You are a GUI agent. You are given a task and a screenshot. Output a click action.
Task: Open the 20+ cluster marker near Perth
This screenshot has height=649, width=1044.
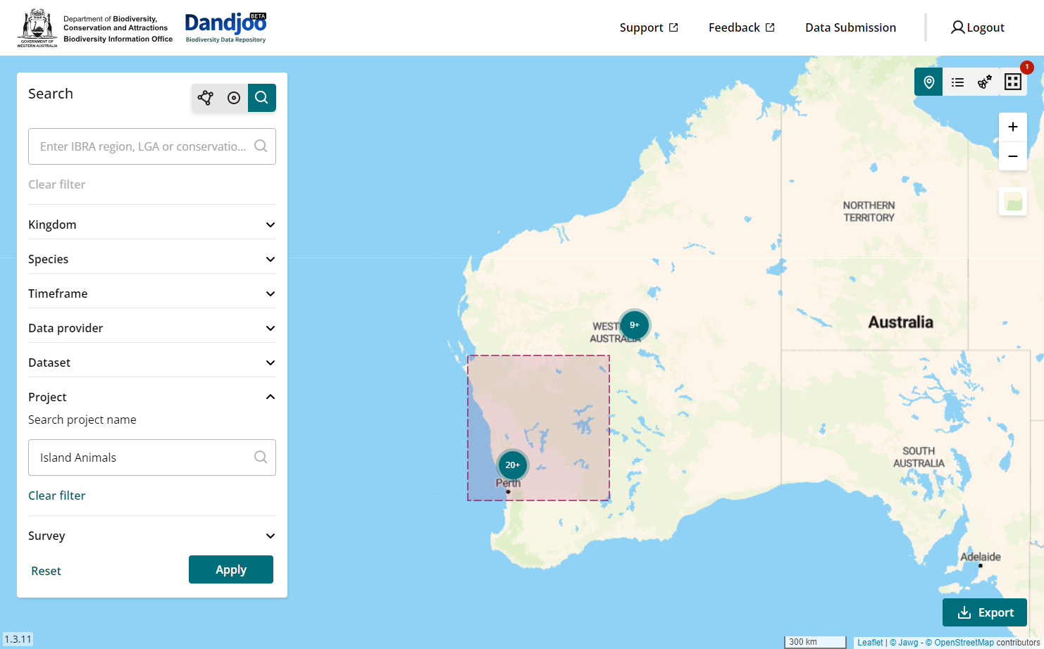pos(513,465)
